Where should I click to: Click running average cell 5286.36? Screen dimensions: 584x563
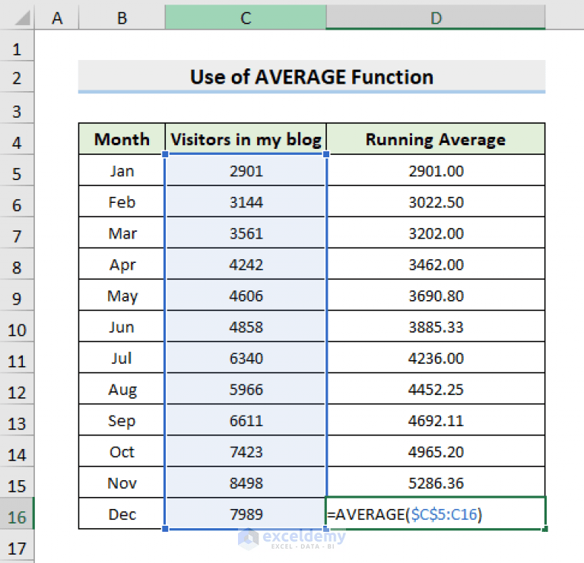436,482
